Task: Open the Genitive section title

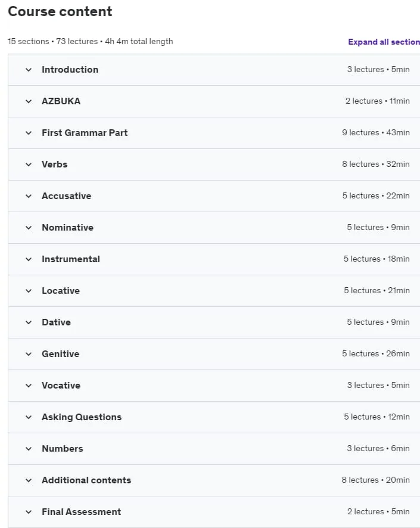Action: tap(61, 354)
